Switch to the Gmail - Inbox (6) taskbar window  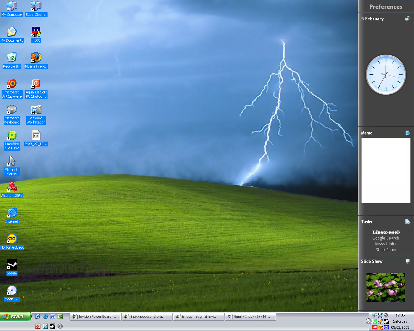pyautogui.click(x=250, y=317)
